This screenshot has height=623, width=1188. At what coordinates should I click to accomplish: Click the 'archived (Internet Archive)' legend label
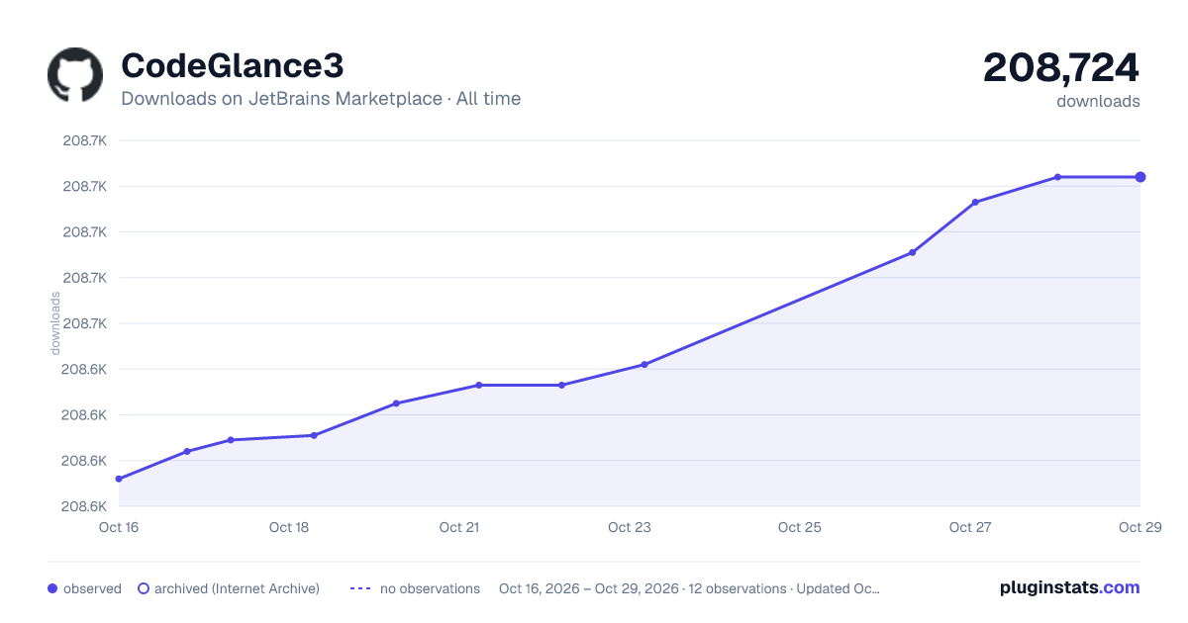pyautogui.click(x=237, y=588)
